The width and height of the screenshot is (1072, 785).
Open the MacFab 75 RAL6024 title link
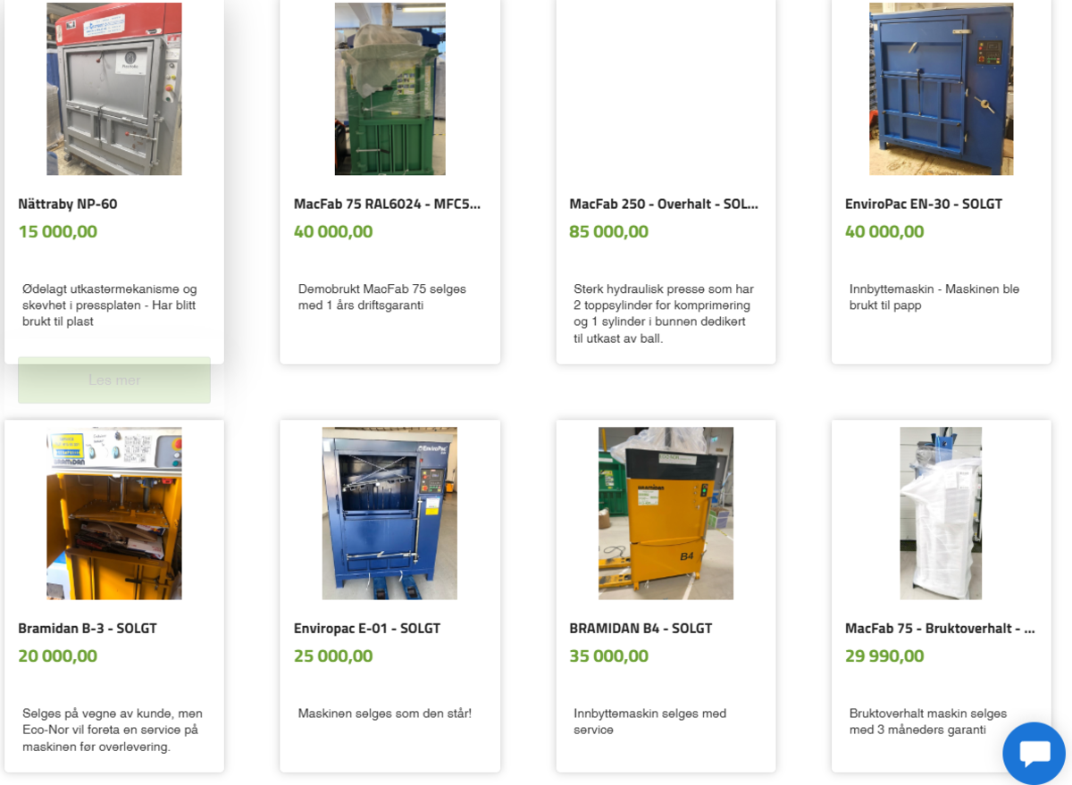click(x=387, y=204)
